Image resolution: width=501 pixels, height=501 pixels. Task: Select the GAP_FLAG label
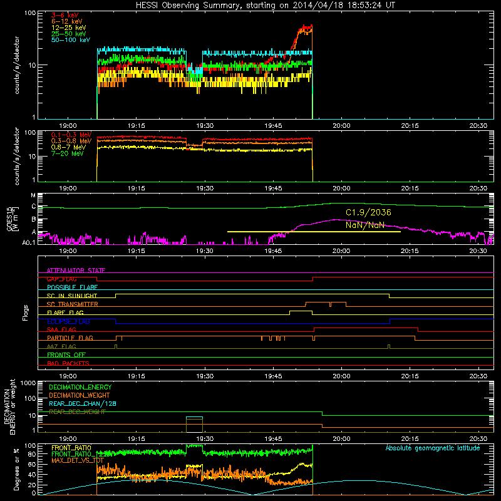coord(61,279)
